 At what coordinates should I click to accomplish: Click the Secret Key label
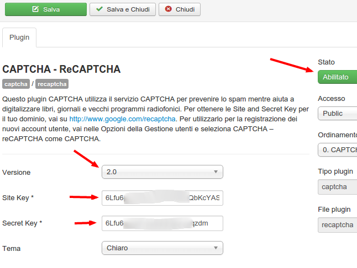coord(22,223)
